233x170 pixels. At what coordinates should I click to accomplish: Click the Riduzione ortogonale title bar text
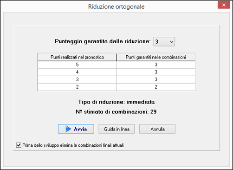(x=116, y=7)
